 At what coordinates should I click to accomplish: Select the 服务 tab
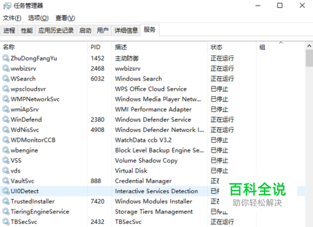[x=150, y=30]
